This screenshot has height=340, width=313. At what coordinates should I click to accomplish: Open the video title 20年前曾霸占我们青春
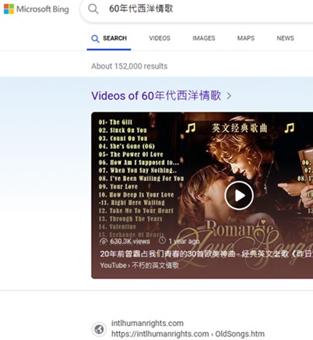click(206, 254)
